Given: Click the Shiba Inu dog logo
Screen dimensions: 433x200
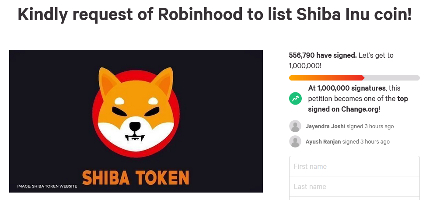Looking at the screenshot, I should 136,109.
